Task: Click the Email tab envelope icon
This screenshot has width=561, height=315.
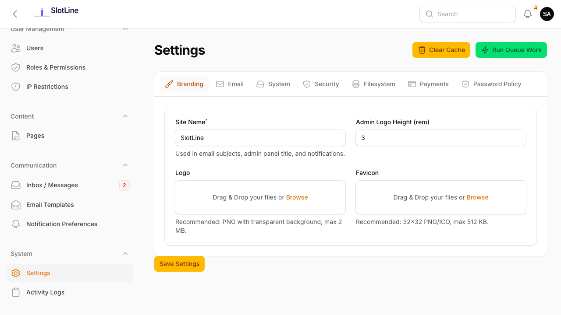Action: pyautogui.click(x=220, y=84)
